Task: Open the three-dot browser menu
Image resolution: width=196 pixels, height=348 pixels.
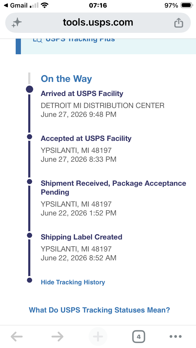Action: [x=176, y=337]
